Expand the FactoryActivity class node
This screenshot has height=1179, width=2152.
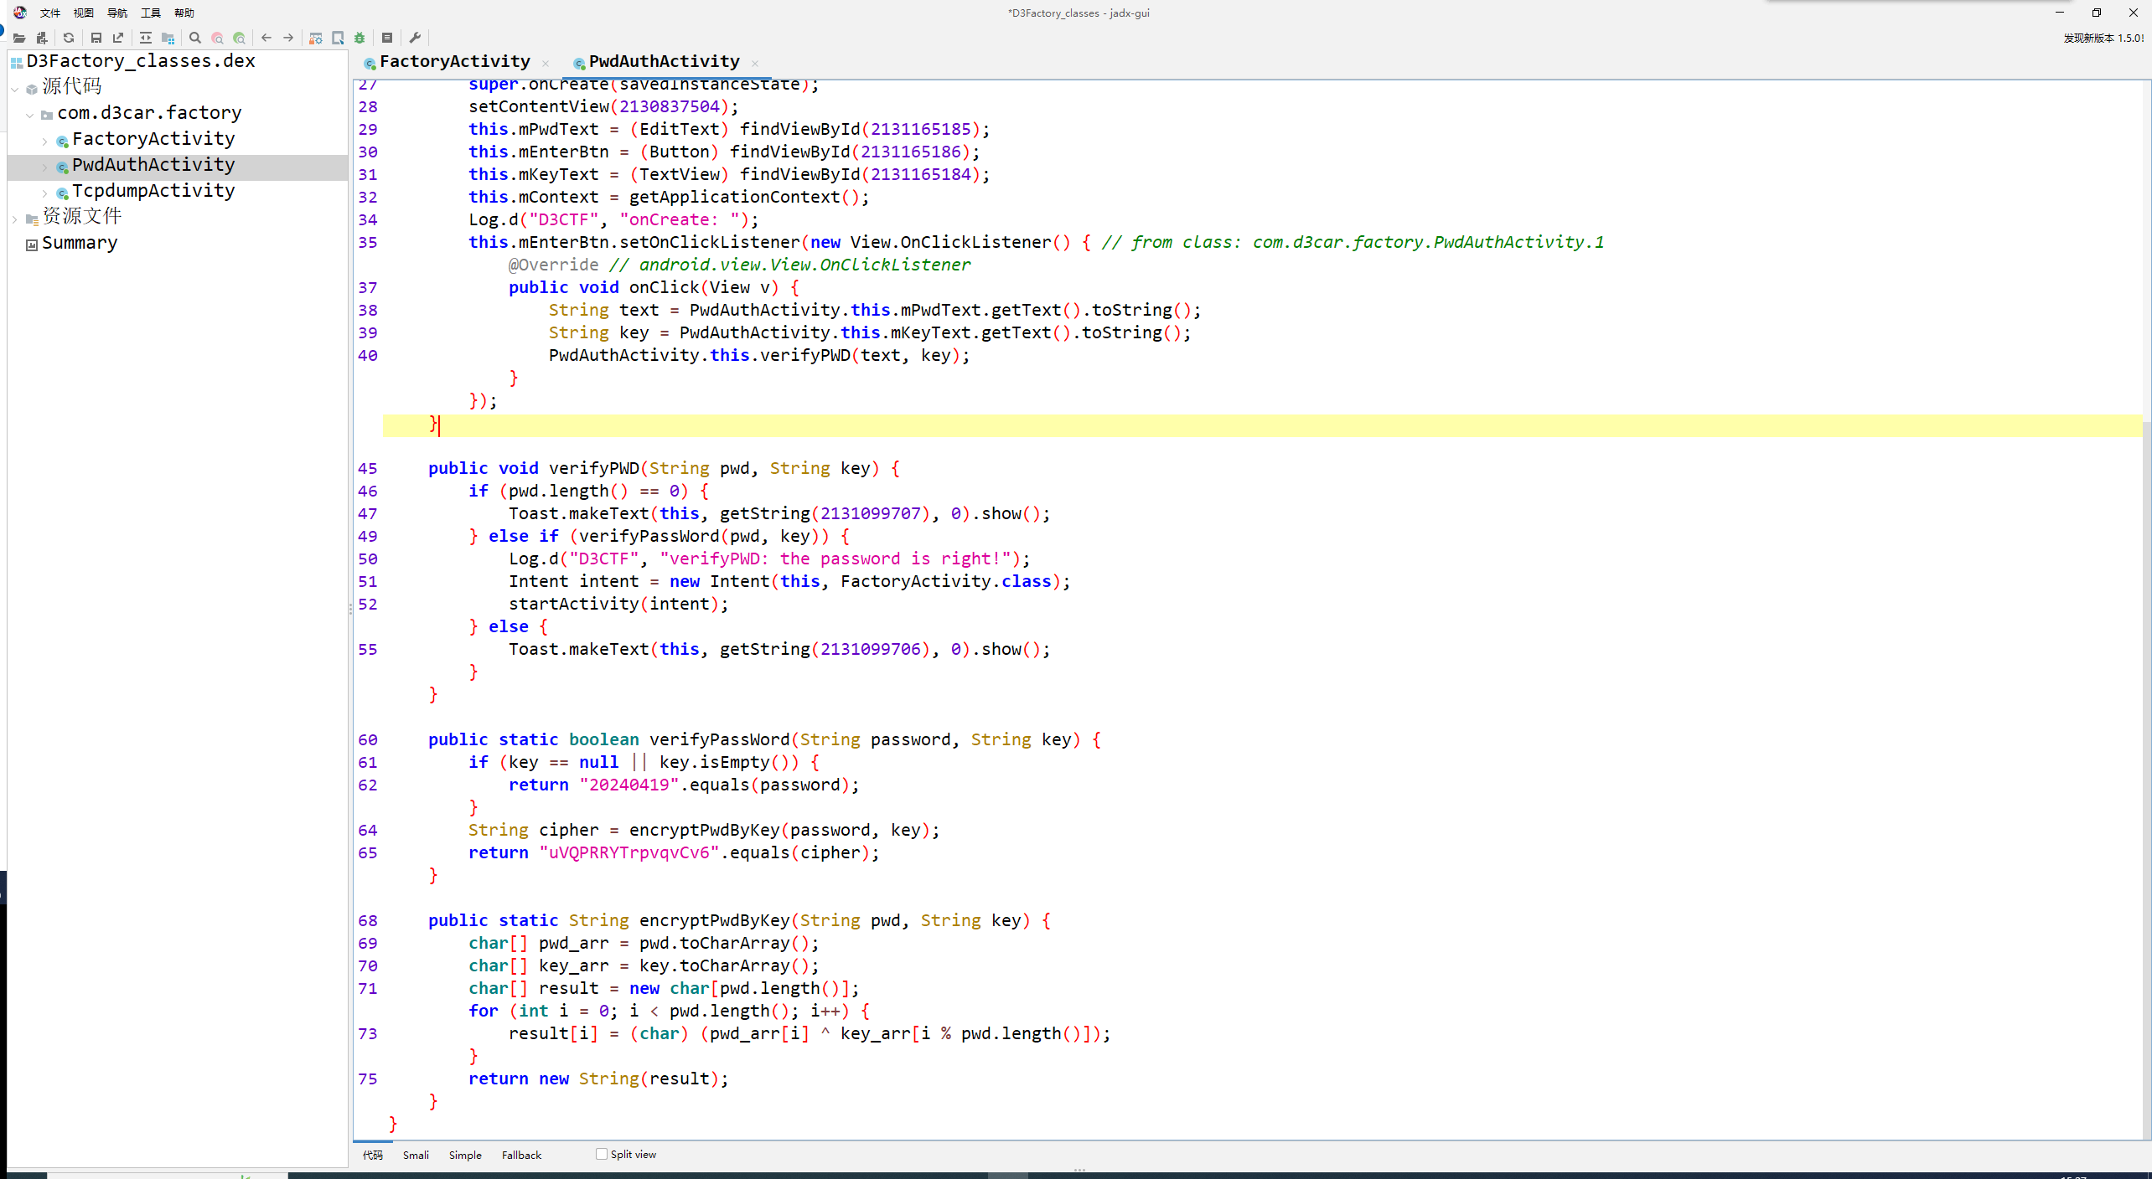[x=45, y=141]
